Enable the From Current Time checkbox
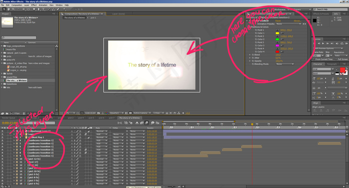The height and width of the screenshot is (188, 349). (314, 59)
